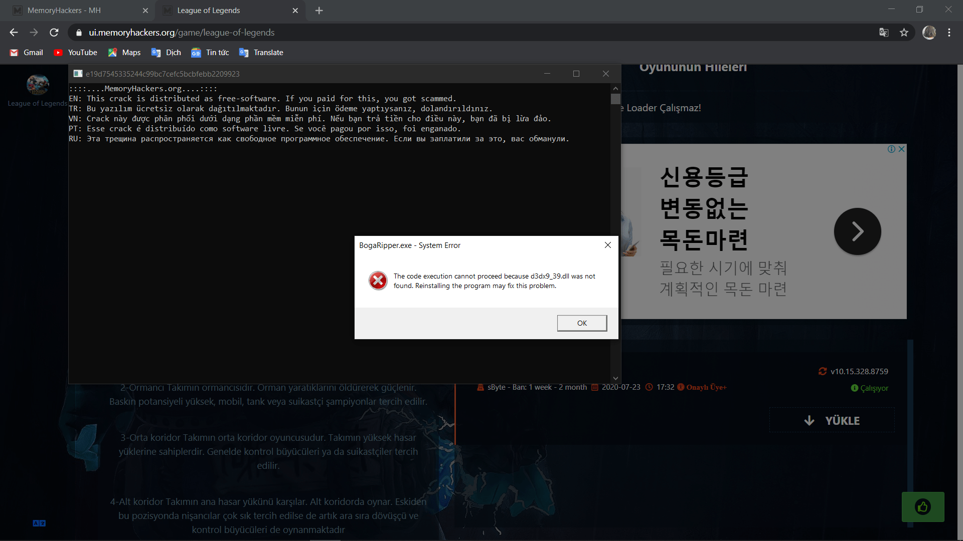Screen dimensions: 963x541
Task: Open the ad info icon
Action: tap(891, 149)
